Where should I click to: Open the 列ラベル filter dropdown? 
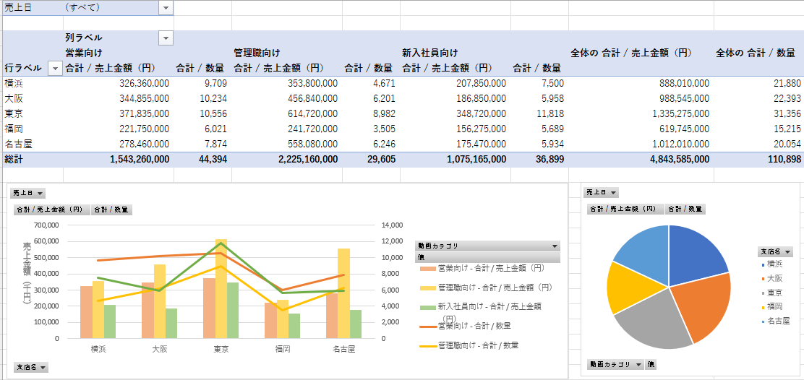pos(166,38)
